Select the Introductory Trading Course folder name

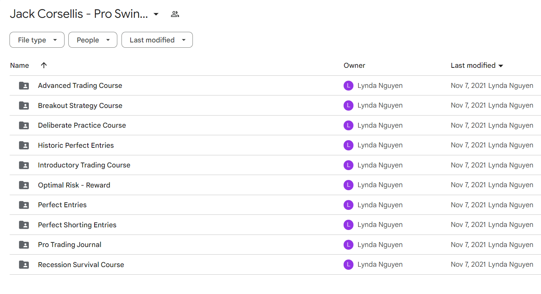[84, 165]
